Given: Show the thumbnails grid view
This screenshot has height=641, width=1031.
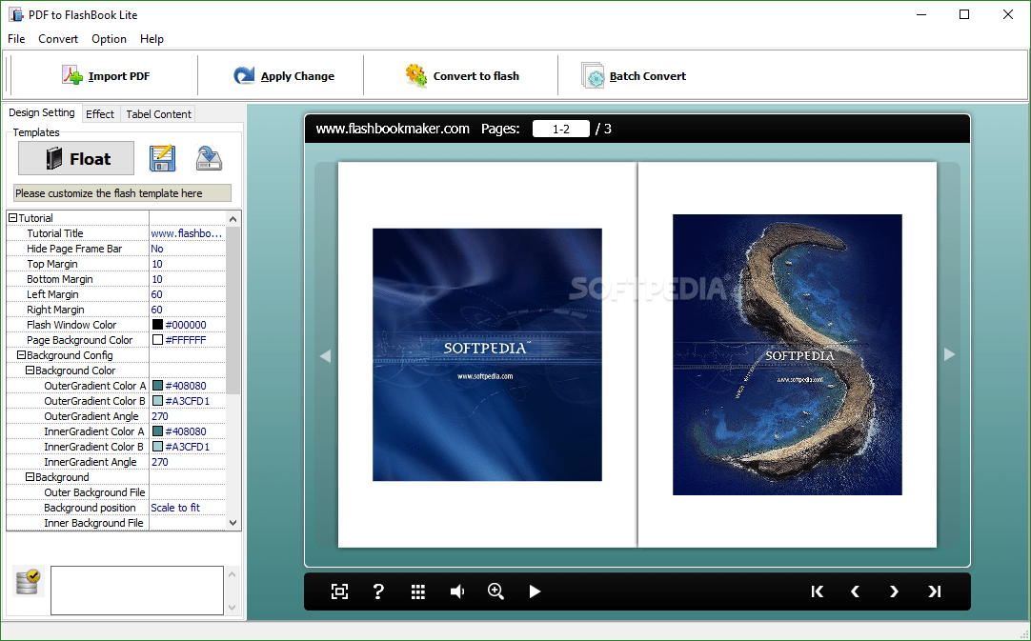Looking at the screenshot, I should tap(418, 591).
